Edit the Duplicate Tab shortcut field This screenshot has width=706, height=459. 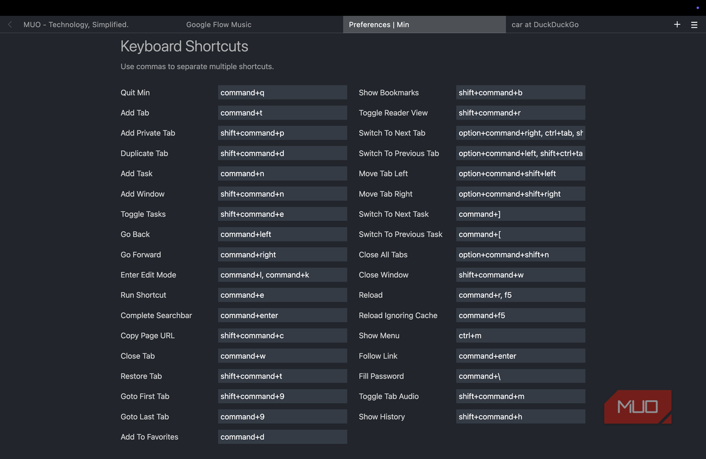[x=282, y=153]
